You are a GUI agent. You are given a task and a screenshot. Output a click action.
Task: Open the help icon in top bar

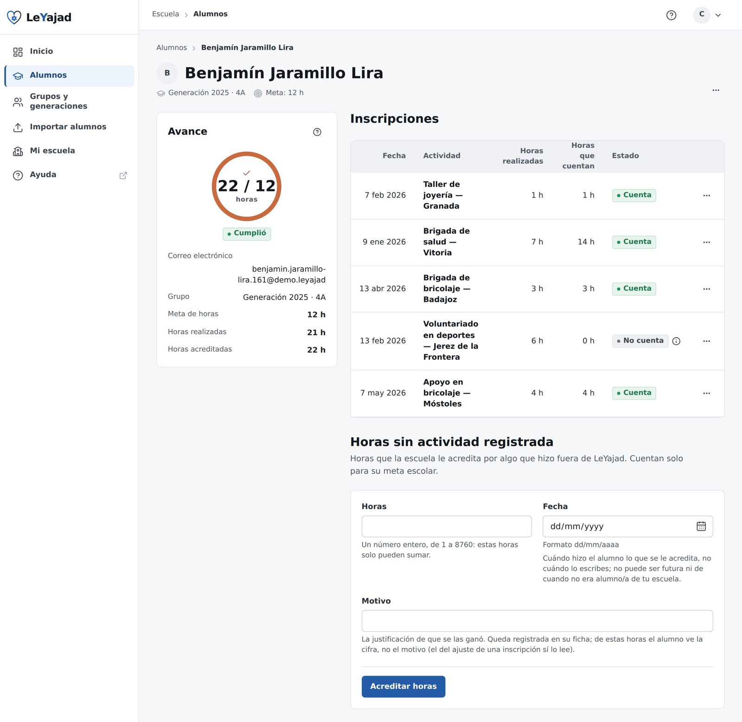pyautogui.click(x=671, y=15)
